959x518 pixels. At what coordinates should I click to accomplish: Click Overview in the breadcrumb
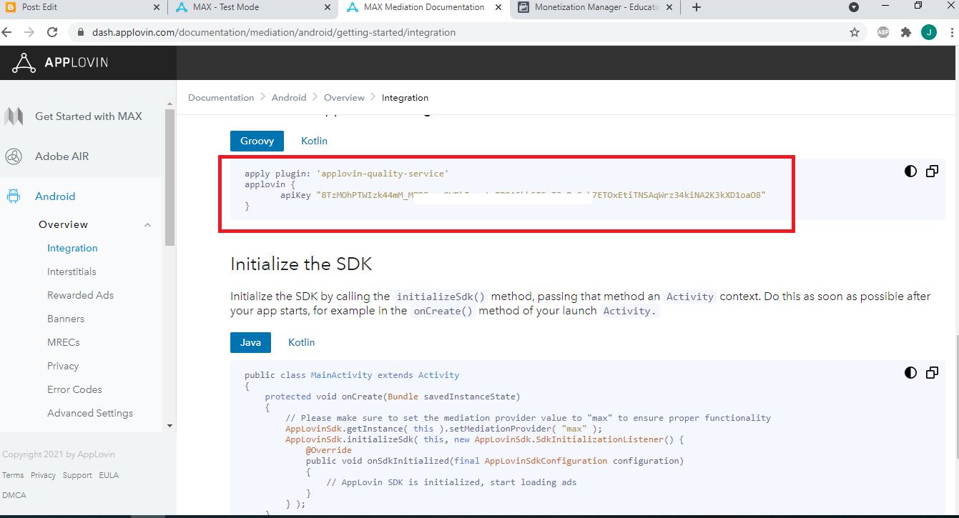(344, 97)
